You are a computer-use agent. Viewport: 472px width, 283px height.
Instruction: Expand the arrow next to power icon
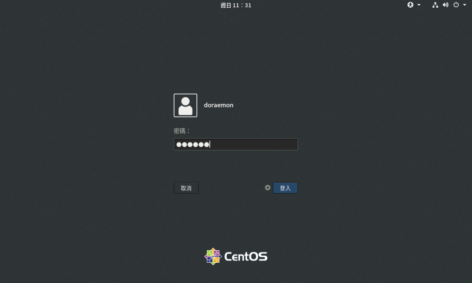click(465, 5)
